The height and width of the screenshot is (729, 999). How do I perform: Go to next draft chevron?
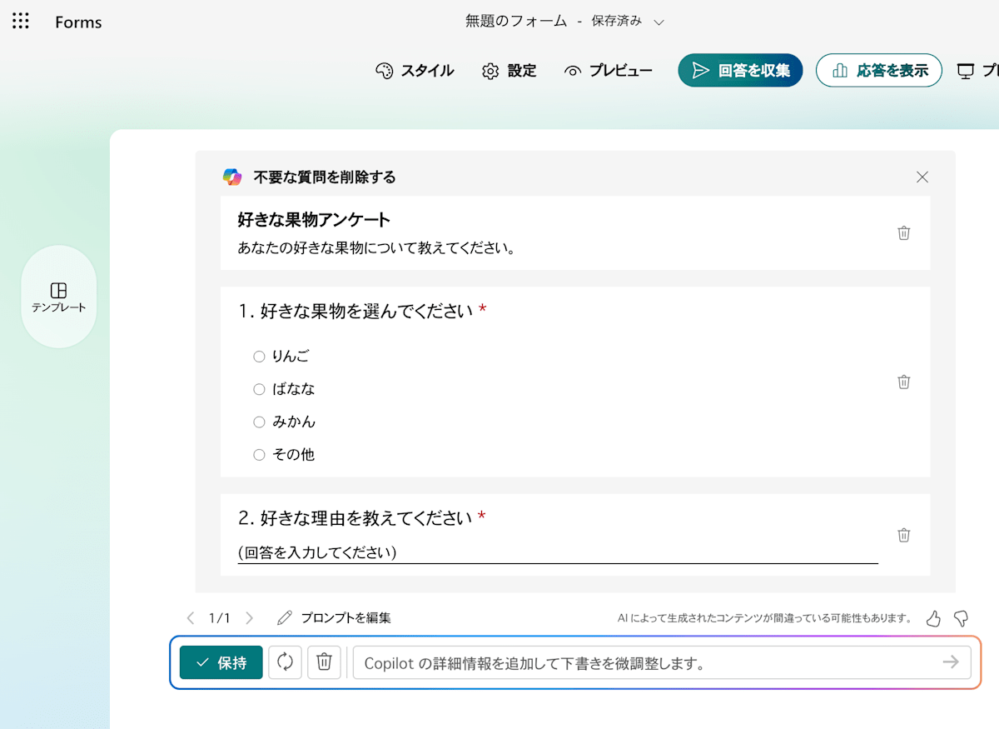click(249, 618)
